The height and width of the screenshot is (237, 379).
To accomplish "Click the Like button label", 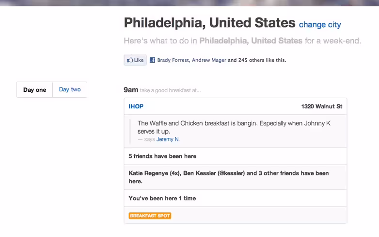I will coord(139,60).
